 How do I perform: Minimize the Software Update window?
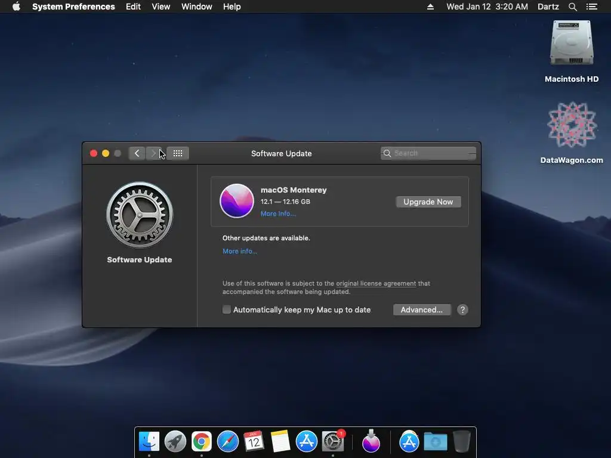[x=106, y=153]
